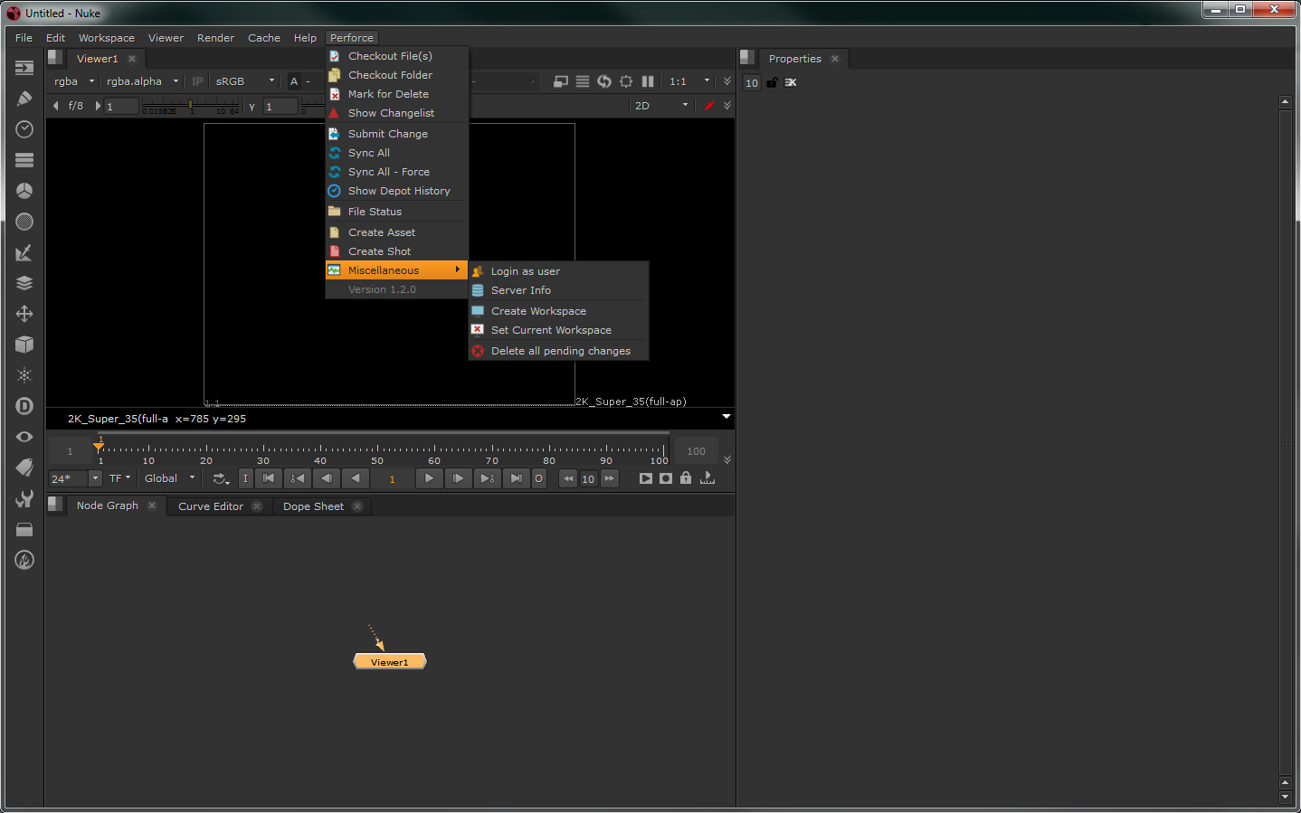Open the MetaData nodes toolbar menu
This screenshot has height=813, width=1301.
(24, 468)
